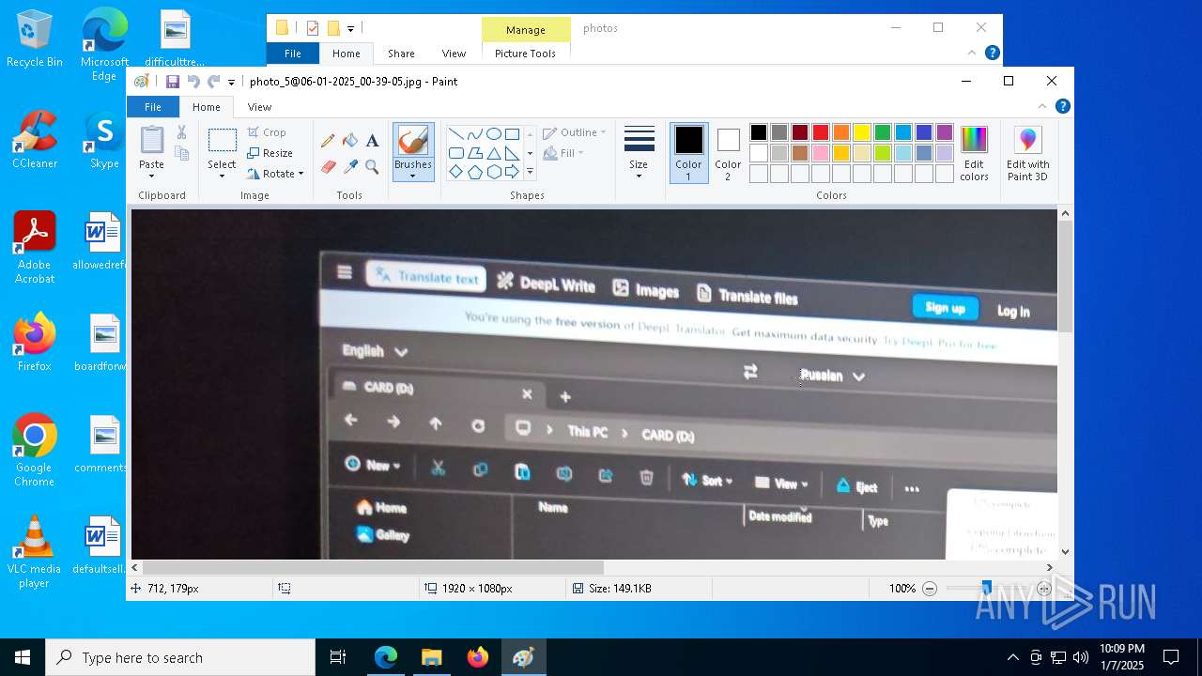Choose the Diamond shape
Screen dimensions: 1202x676
tap(455, 172)
